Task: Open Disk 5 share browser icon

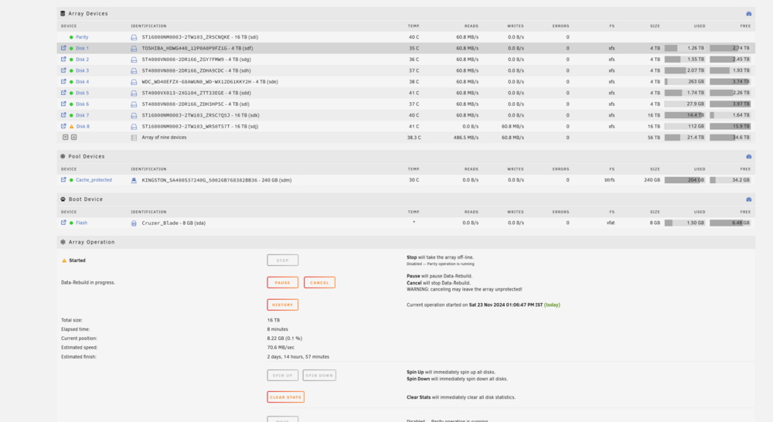Action: point(63,93)
